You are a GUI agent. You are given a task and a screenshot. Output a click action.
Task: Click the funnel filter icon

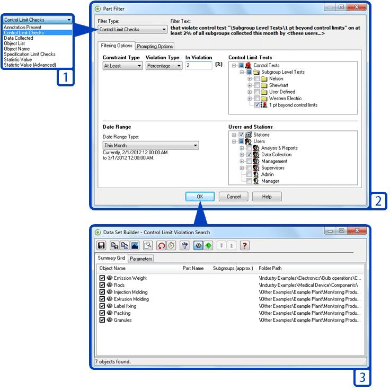point(184,245)
